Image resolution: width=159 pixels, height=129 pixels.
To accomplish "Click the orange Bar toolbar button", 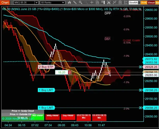I will point(157,3).
